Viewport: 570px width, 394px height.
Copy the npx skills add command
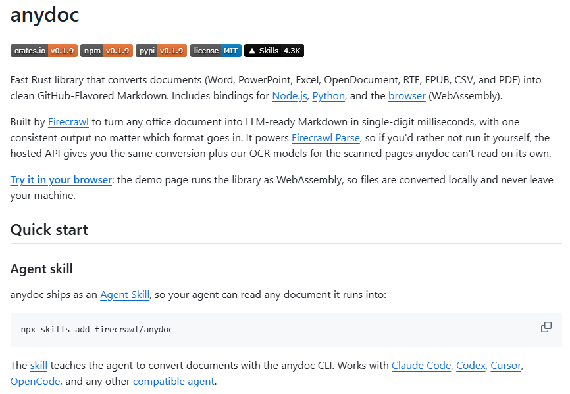[546, 327]
